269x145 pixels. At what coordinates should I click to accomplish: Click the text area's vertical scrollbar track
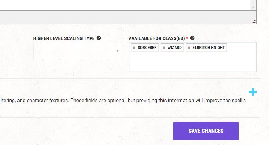coord(253,2)
